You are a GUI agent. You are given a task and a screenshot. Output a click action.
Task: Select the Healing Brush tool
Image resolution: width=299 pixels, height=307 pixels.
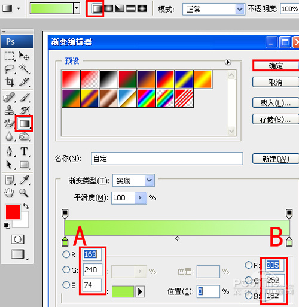(x=9, y=98)
